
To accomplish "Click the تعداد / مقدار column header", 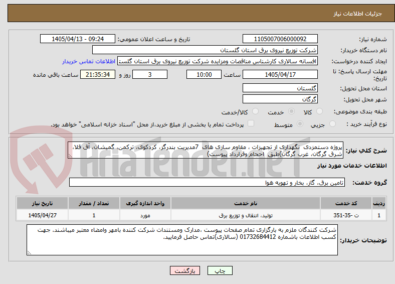I will click(94, 203).
